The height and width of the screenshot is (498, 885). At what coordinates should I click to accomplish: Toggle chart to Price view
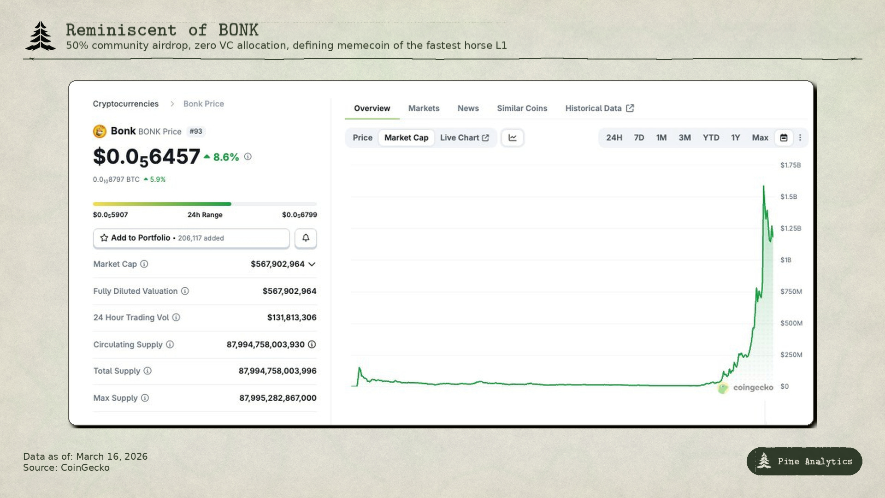click(x=362, y=138)
